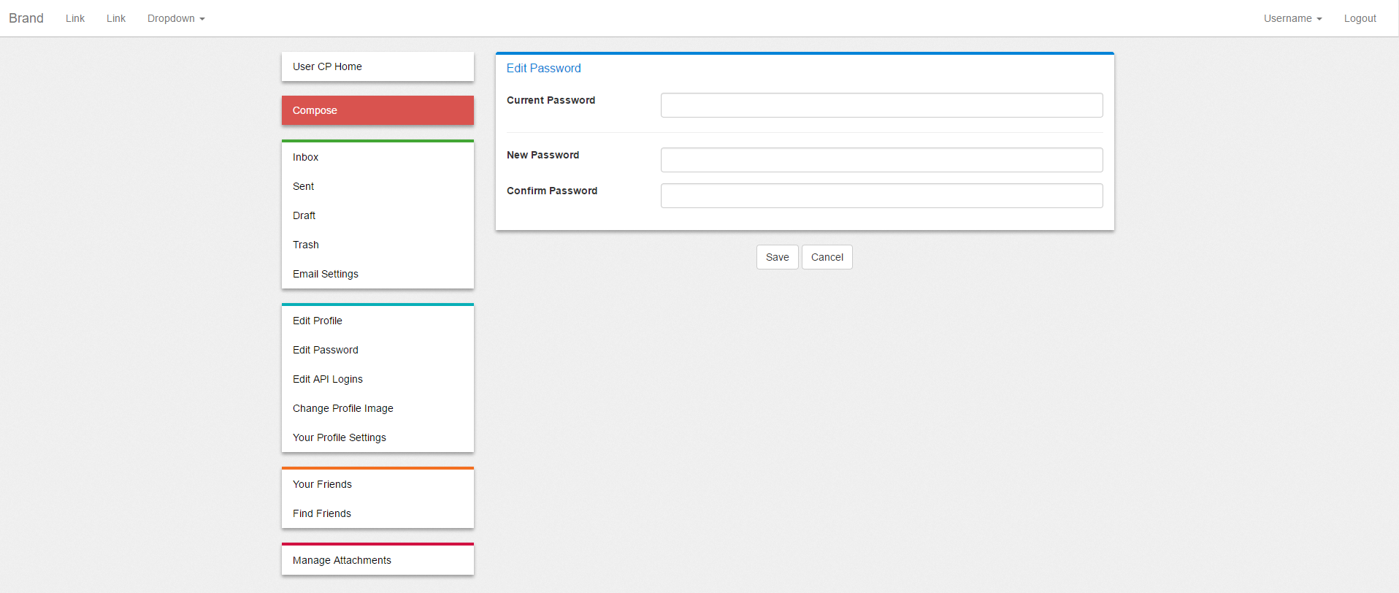Click the Logout link

coord(1360,18)
